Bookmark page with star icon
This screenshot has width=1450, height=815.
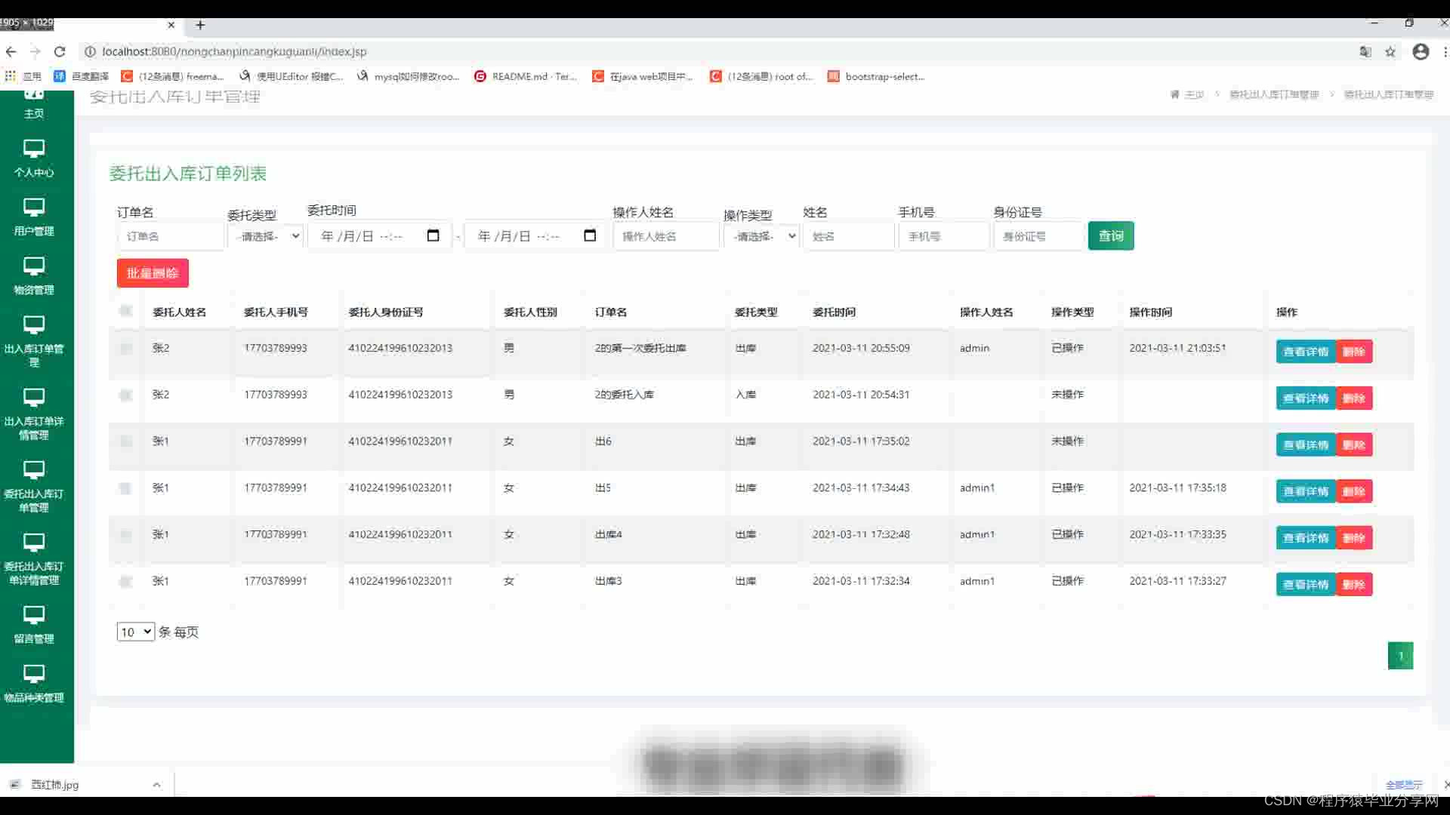1390,51
